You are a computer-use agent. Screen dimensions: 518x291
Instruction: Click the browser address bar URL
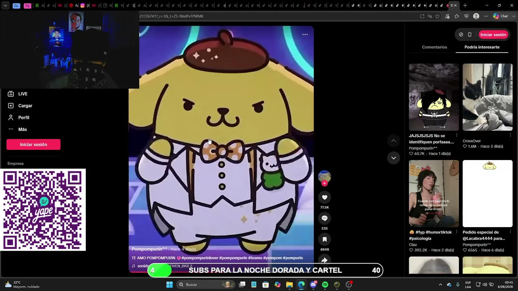[171, 16]
